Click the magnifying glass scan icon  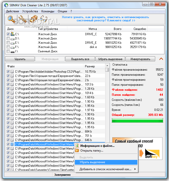[11, 19]
